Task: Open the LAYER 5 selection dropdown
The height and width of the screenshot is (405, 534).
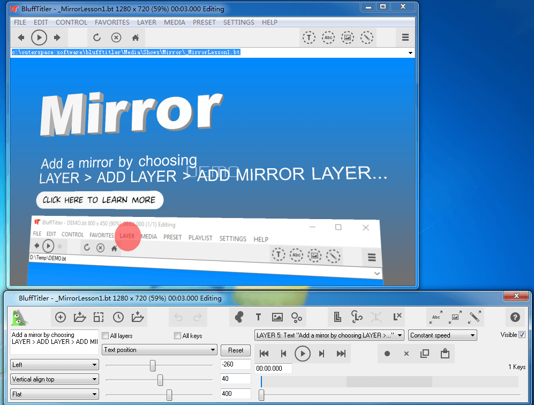Action: click(329, 335)
